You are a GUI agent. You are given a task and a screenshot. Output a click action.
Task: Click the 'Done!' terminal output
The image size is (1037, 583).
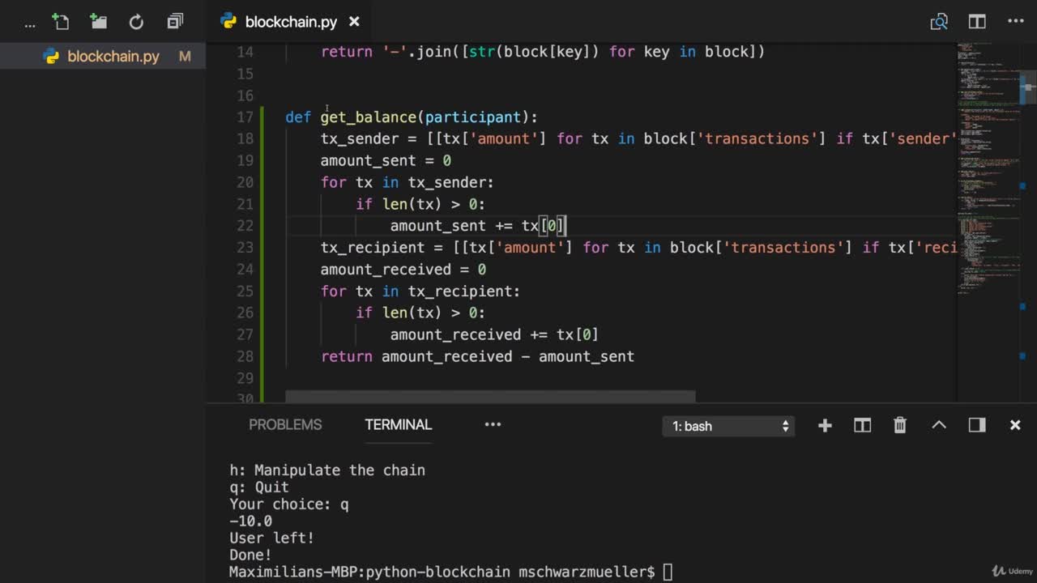pyautogui.click(x=250, y=555)
